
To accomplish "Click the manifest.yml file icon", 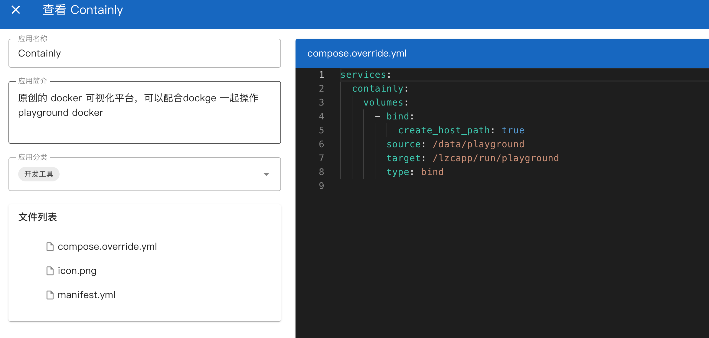I will tap(50, 295).
